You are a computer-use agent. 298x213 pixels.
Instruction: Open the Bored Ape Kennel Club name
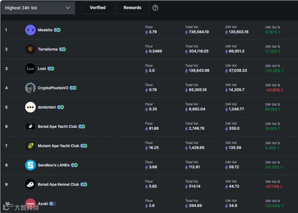58,184
